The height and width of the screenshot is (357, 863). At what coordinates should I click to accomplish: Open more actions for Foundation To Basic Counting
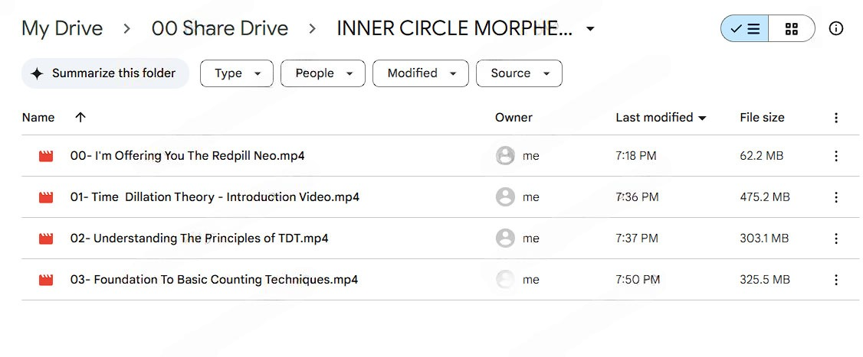(836, 280)
